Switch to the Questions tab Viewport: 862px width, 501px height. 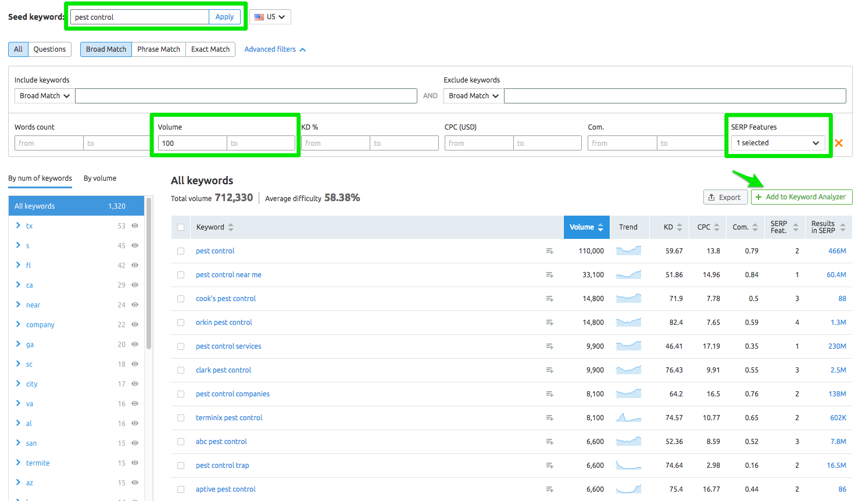(49, 49)
